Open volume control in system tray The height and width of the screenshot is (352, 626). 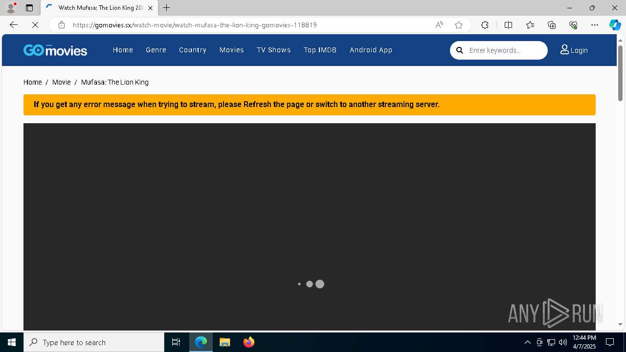coord(563,342)
